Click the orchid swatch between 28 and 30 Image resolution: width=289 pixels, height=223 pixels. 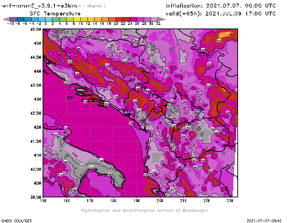[147, 19]
